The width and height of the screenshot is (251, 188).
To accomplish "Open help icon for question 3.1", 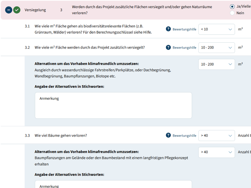I will tap(168, 29).
